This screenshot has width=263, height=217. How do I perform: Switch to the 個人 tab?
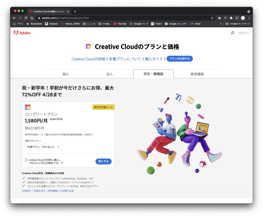(66, 74)
